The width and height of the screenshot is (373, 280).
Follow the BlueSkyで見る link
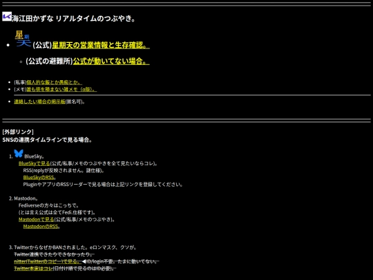[x=35, y=164]
